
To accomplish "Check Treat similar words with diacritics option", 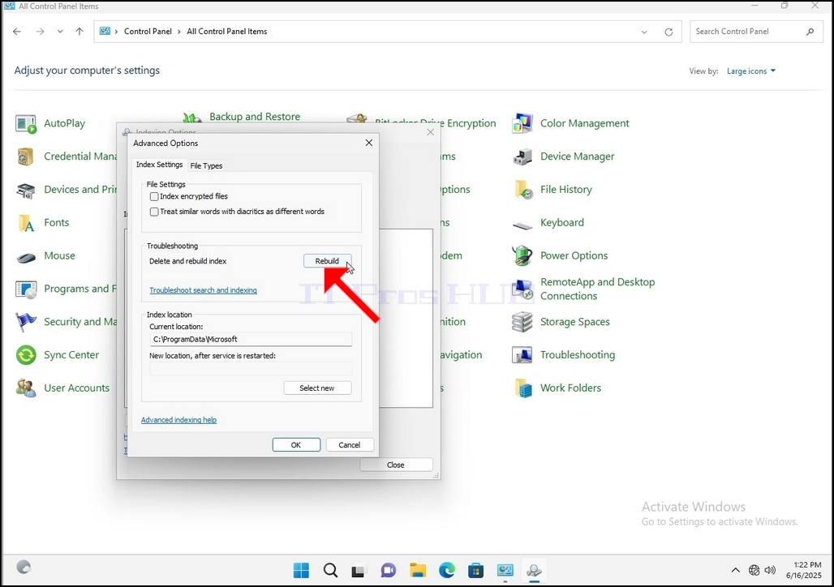I will tap(154, 212).
